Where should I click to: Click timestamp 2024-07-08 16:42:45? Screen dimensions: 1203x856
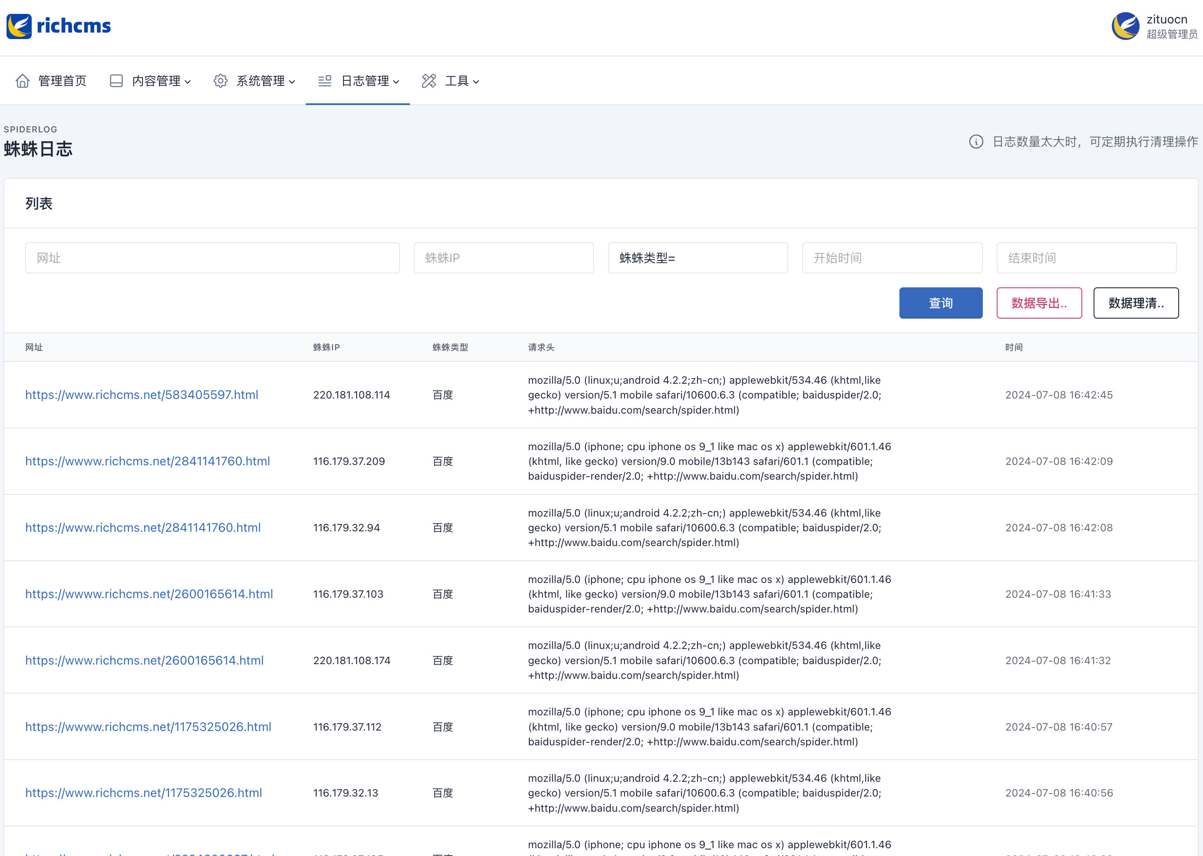click(x=1059, y=395)
